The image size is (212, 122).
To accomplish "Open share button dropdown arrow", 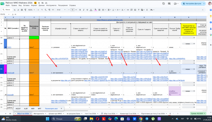I will coord(204,4).
